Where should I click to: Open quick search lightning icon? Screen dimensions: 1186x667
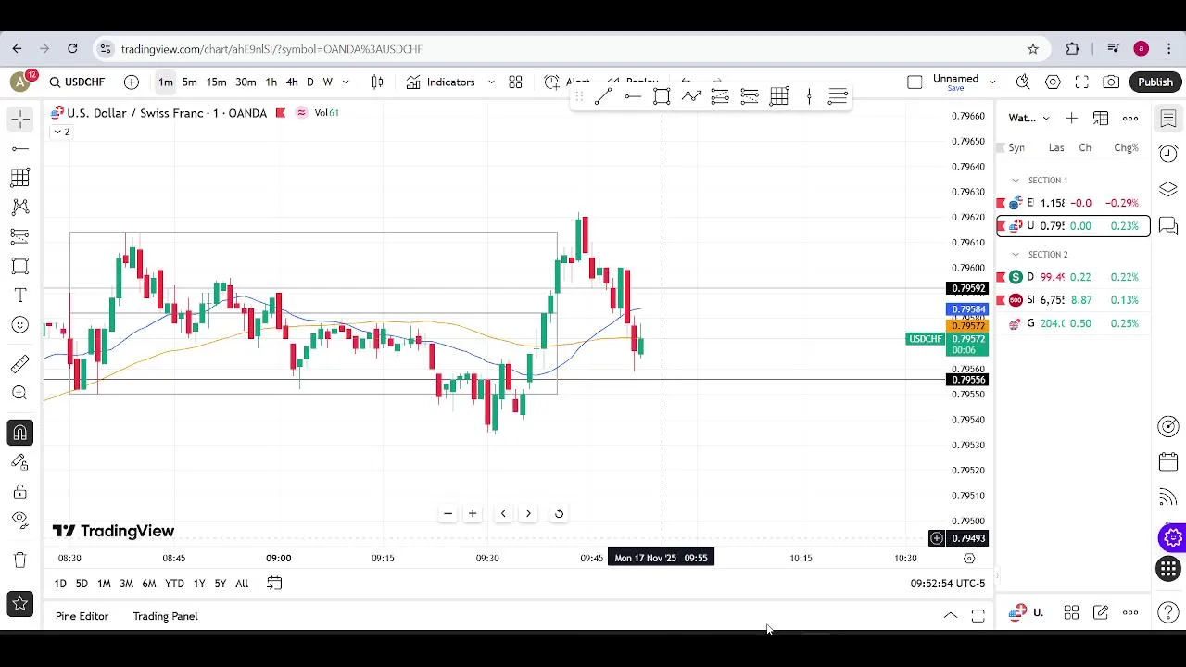click(1023, 82)
